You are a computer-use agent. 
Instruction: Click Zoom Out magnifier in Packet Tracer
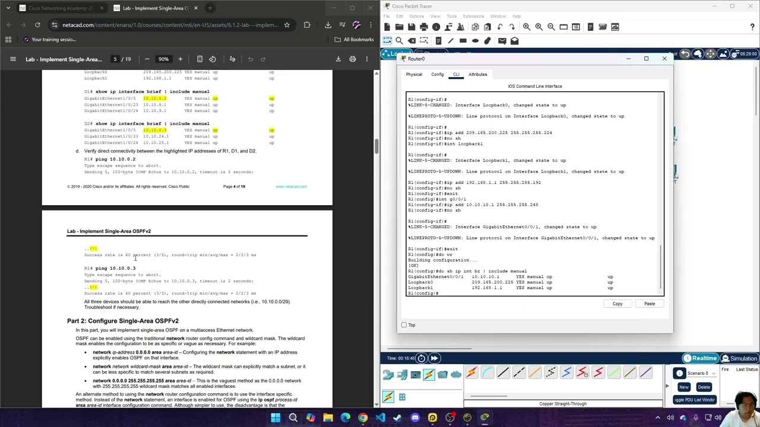coord(551,27)
